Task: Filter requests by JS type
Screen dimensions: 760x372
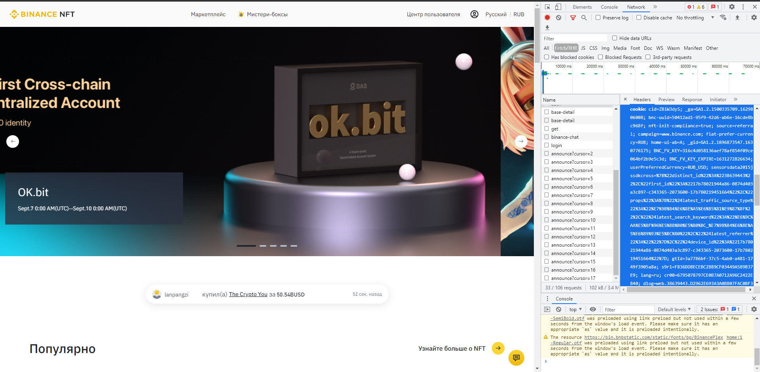Action: coord(583,48)
